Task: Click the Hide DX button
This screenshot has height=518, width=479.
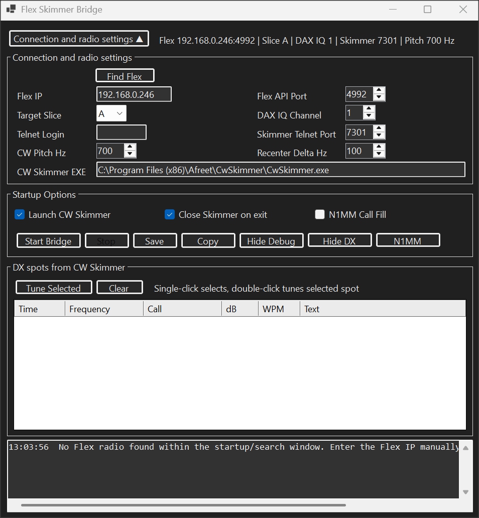Action: tap(339, 240)
